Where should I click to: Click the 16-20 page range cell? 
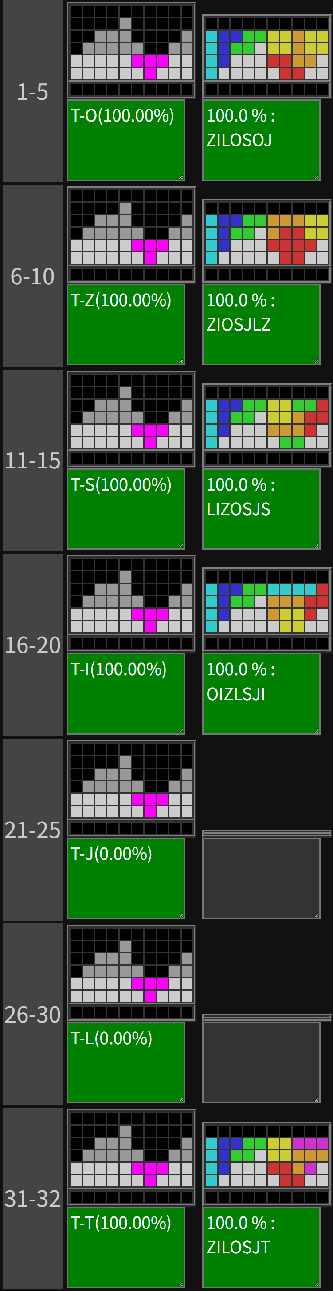32,645
